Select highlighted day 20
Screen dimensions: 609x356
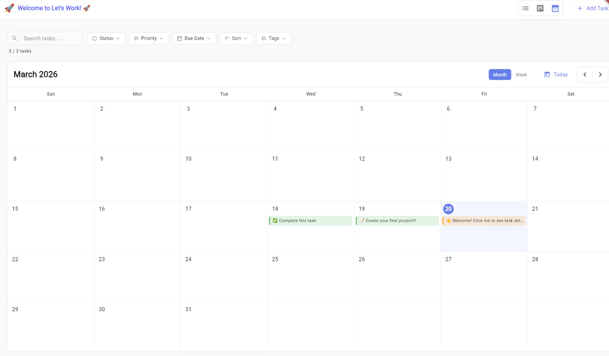coord(448,209)
